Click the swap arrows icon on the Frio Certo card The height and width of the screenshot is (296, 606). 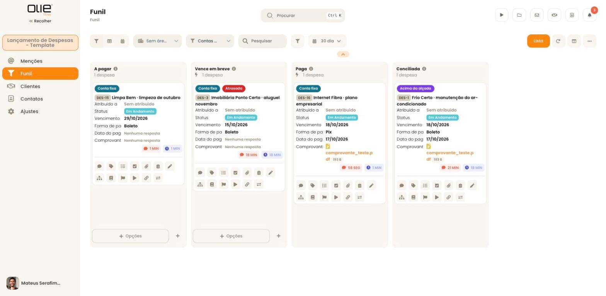460,197
